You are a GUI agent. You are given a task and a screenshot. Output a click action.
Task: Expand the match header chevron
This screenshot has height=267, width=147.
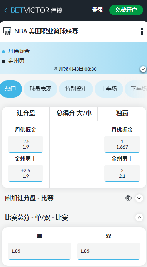143,69
